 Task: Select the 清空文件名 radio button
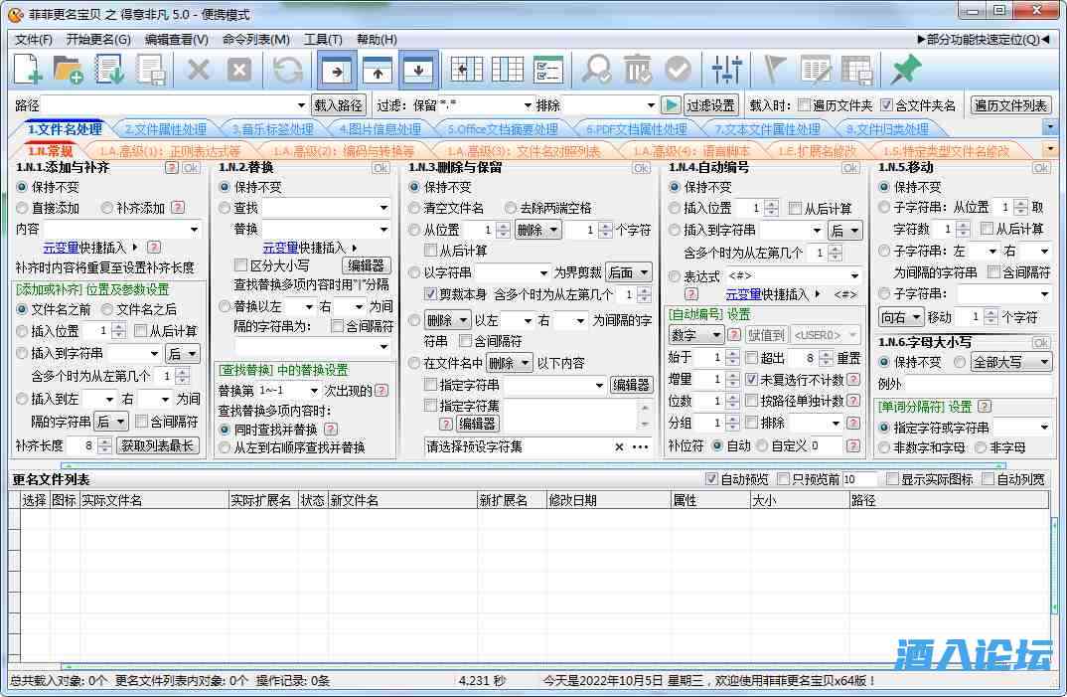coord(415,208)
